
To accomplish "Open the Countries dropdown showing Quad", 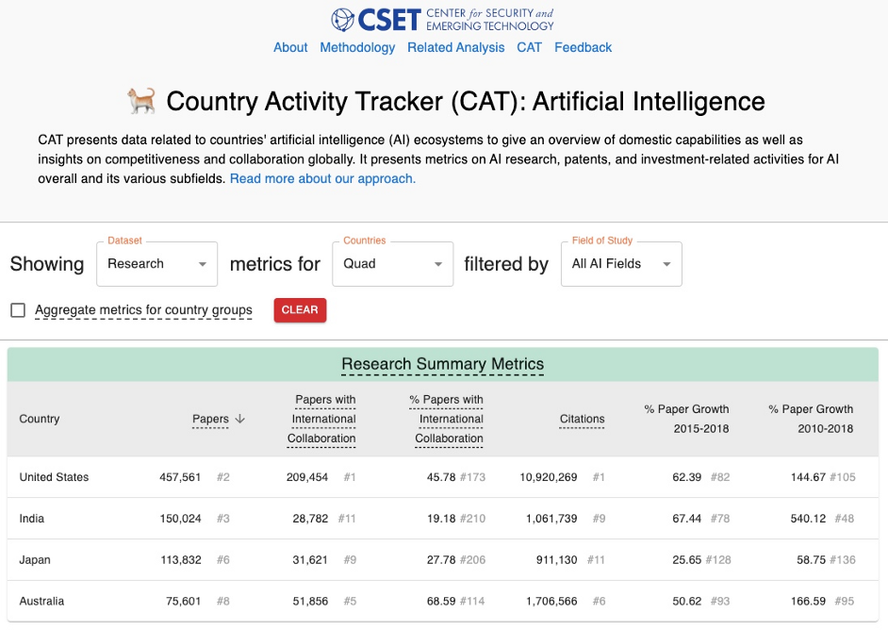I will (x=392, y=264).
